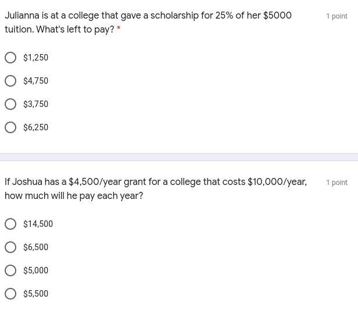The width and height of the screenshot is (358, 310).
Task: Click the "$5,000" answer label text
Action: [36, 270]
